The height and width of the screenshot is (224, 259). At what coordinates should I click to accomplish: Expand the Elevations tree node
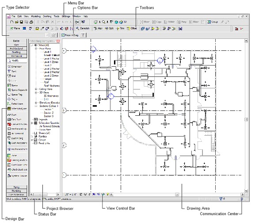(x=36, y=103)
